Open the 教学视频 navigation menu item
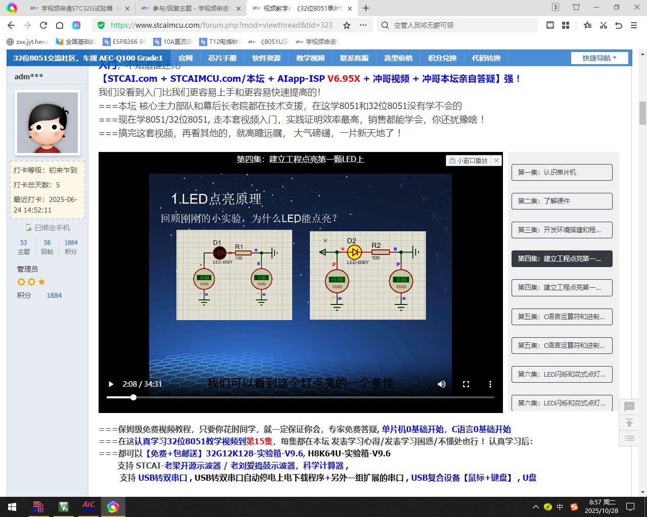Viewport: 647px width, 517px height. (310, 58)
